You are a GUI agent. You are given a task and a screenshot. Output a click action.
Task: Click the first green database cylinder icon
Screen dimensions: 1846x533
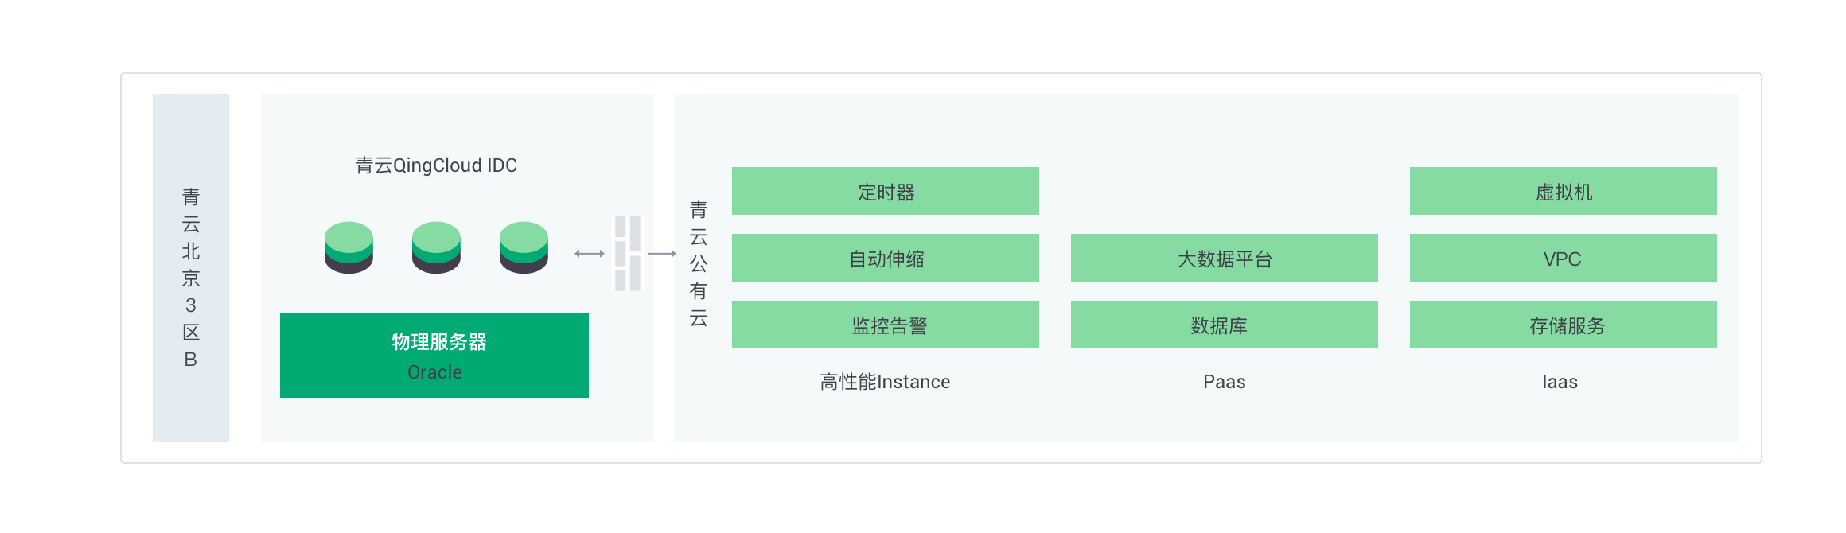pos(349,247)
